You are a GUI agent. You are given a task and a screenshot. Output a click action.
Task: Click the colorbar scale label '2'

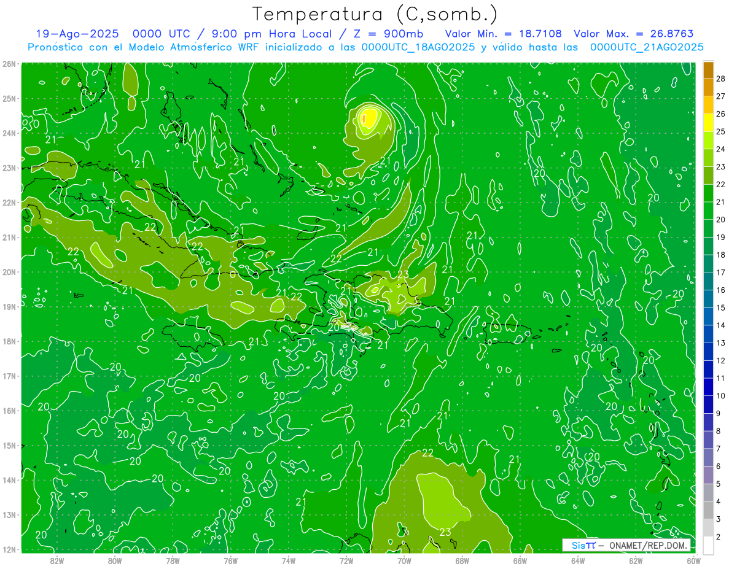tap(719, 537)
